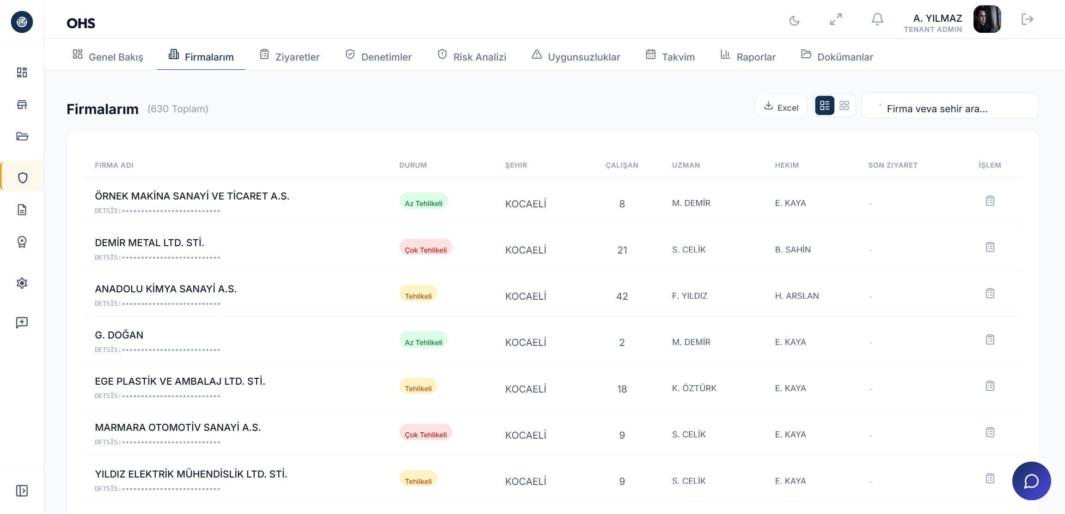The height and width of the screenshot is (514, 1065).
Task: Open the Takvim tab
Action: click(670, 56)
